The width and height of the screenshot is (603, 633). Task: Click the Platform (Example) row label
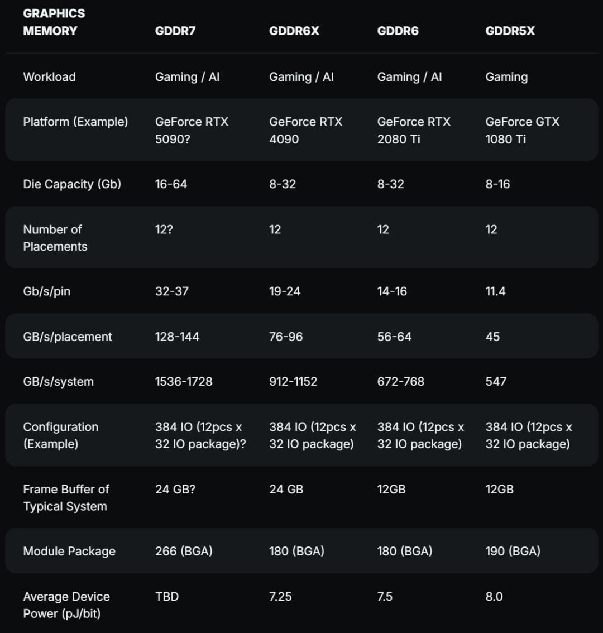[x=75, y=122]
